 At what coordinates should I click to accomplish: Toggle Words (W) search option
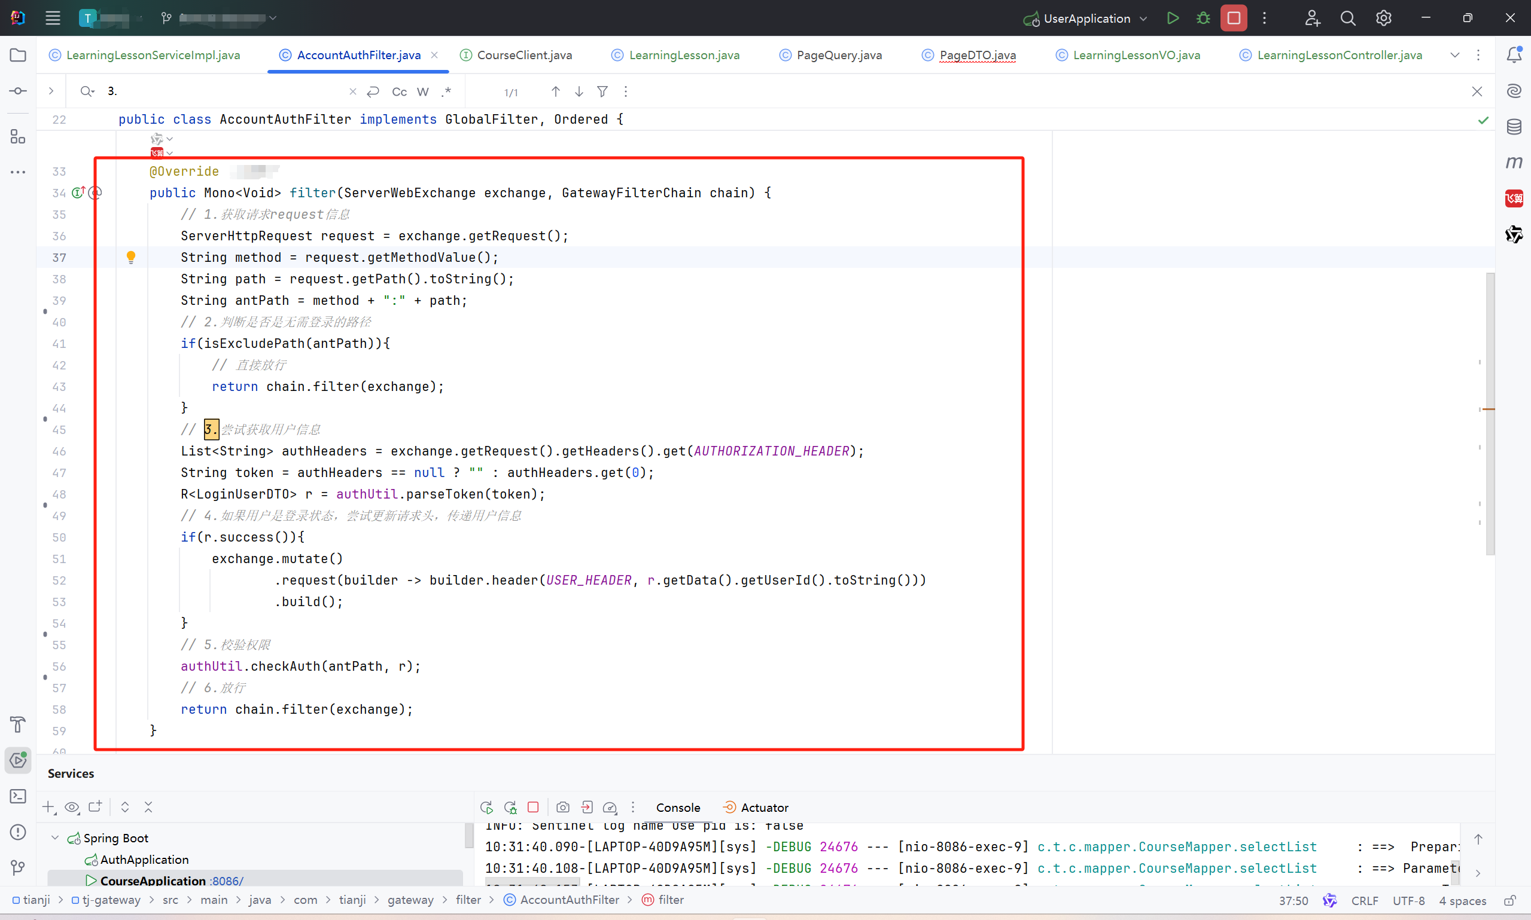coord(423,91)
